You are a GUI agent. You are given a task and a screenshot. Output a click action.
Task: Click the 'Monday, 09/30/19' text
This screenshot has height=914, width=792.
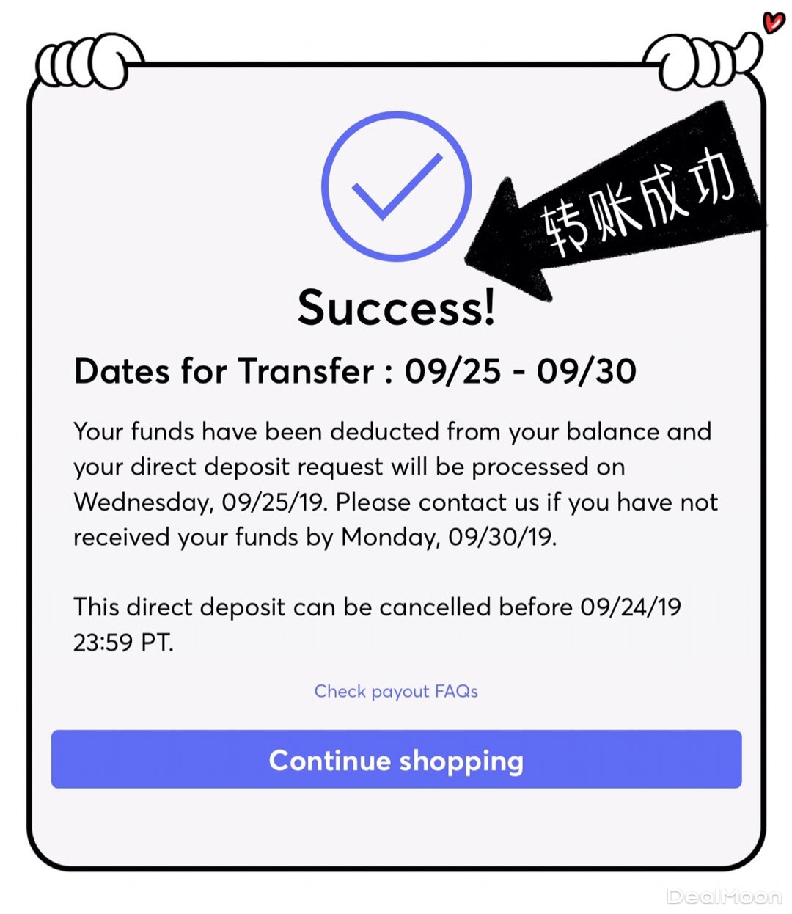449,538
